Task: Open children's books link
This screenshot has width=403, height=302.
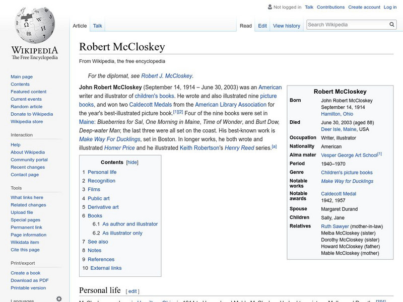Action: point(154,96)
